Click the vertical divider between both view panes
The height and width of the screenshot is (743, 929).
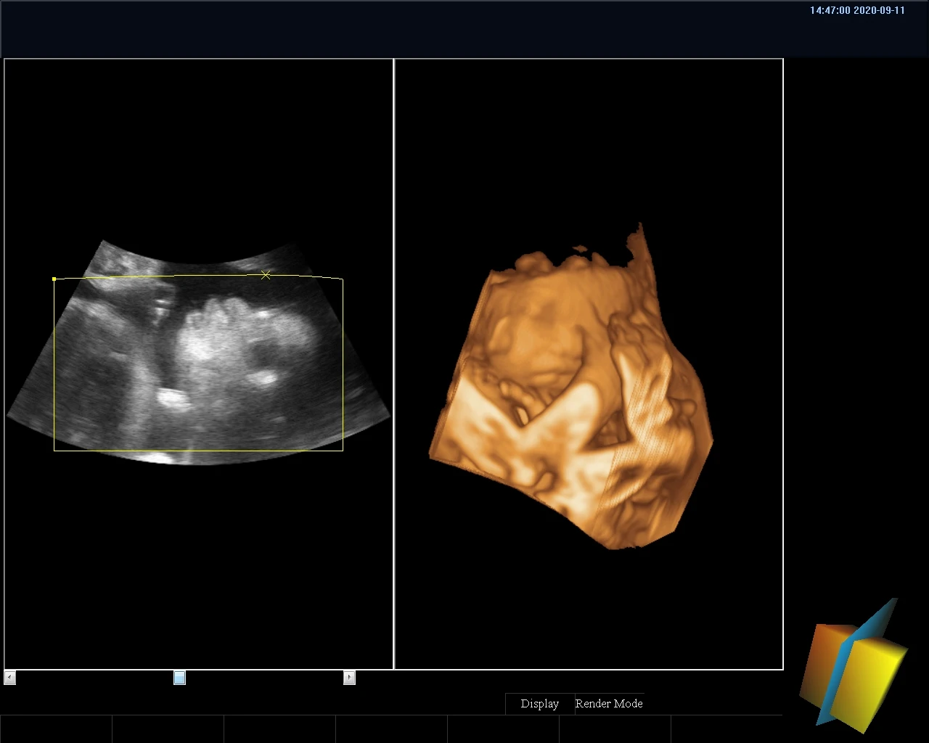click(393, 363)
